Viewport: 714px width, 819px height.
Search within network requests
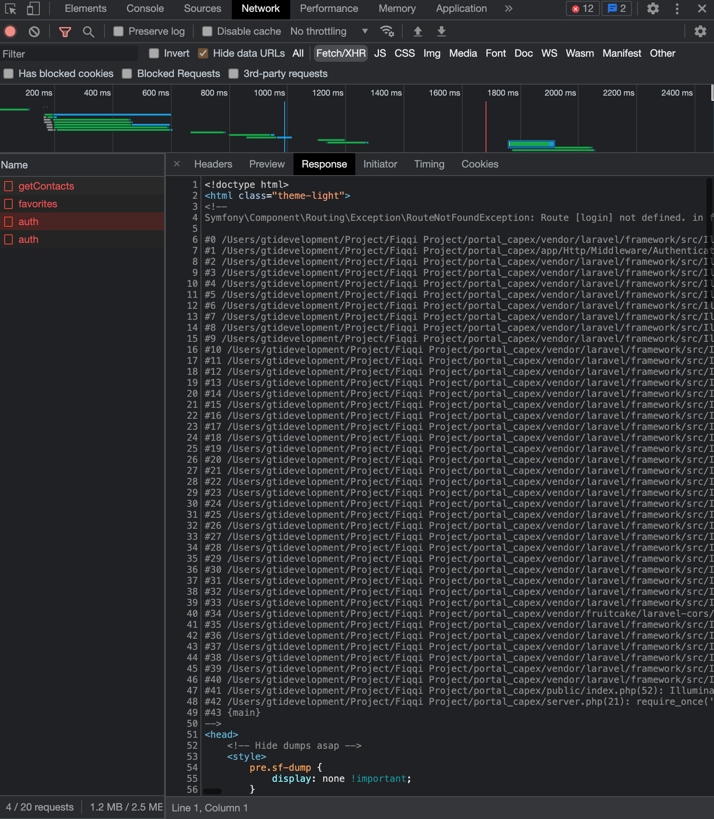[88, 31]
